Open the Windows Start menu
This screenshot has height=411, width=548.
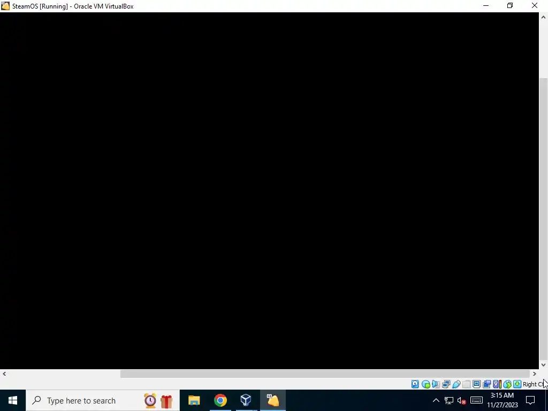[x=13, y=400]
